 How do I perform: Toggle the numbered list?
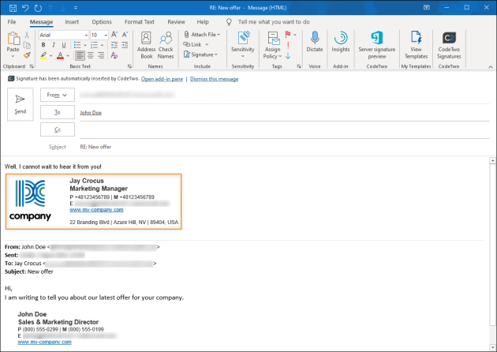(x=95, y=45)
